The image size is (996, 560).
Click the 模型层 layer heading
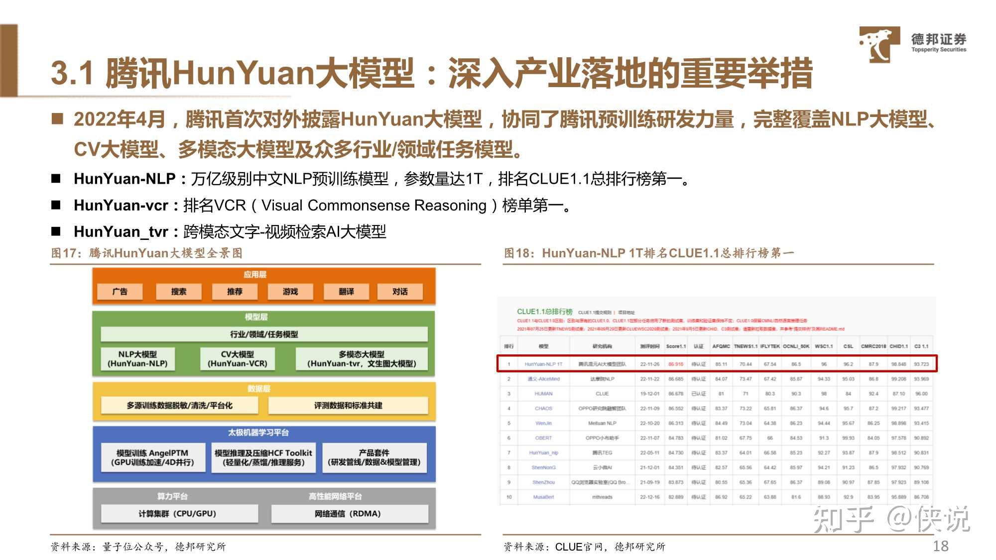click(256, 317)
